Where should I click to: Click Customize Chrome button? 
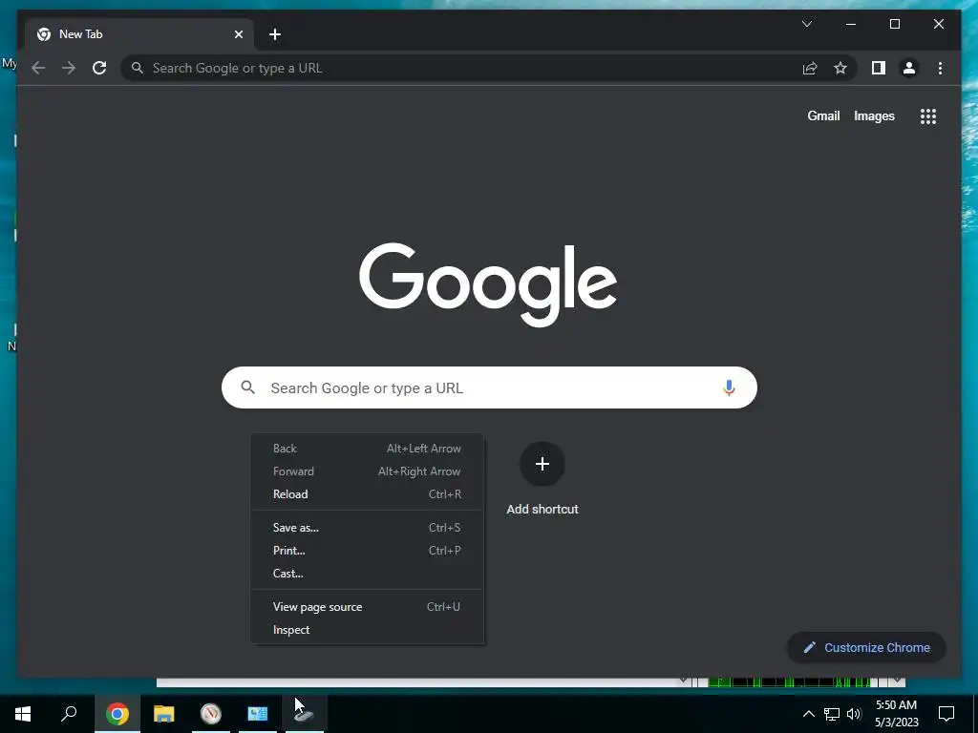867,648
